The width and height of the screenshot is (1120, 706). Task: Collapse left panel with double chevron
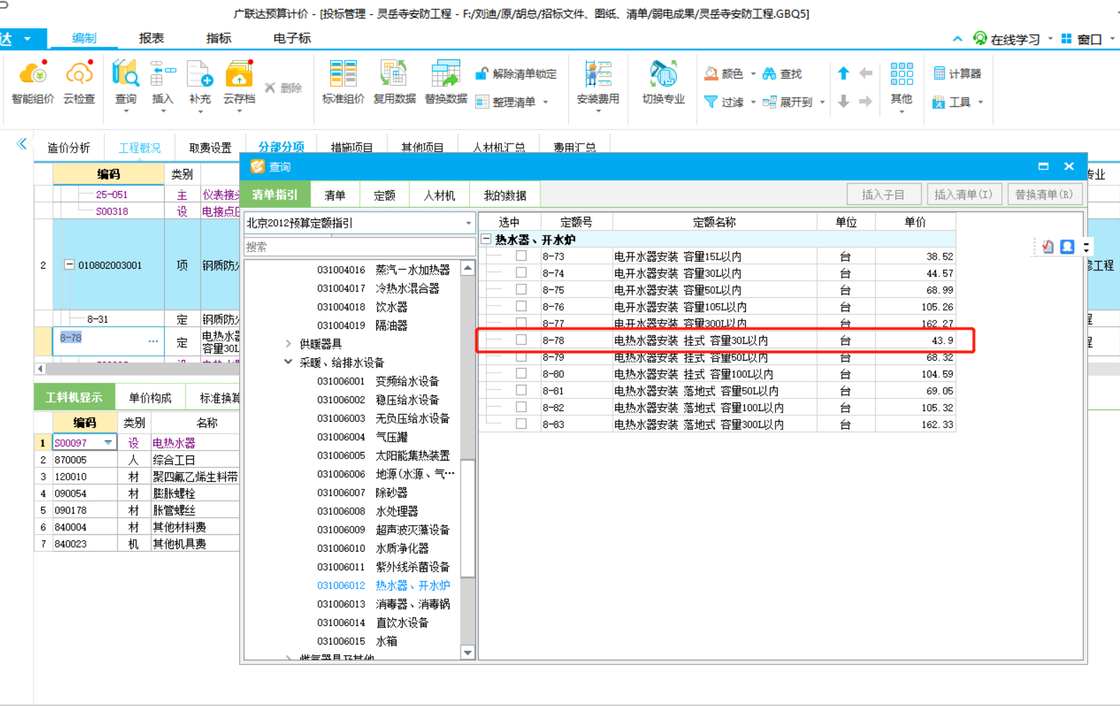coord(21,144)
